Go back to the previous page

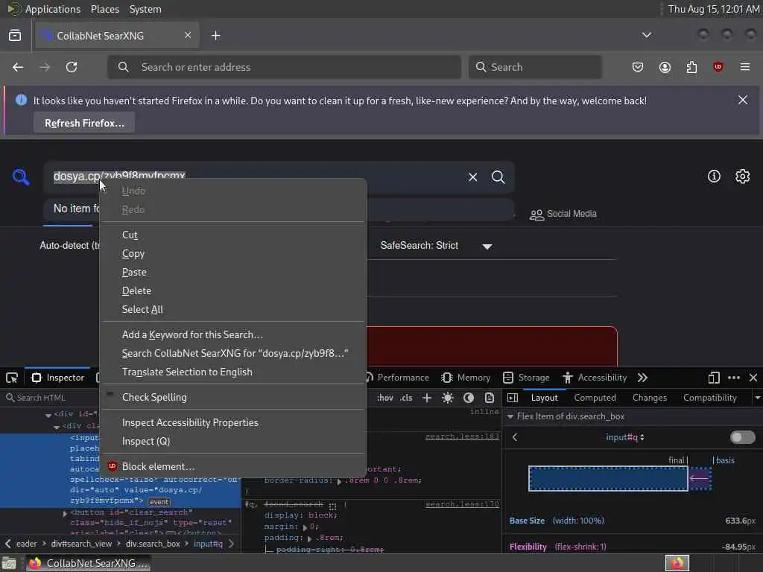[18, 67]
